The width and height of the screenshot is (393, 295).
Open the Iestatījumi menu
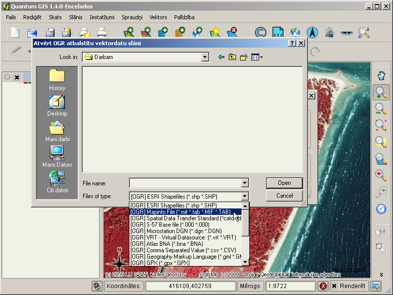[x=102, y=17]
